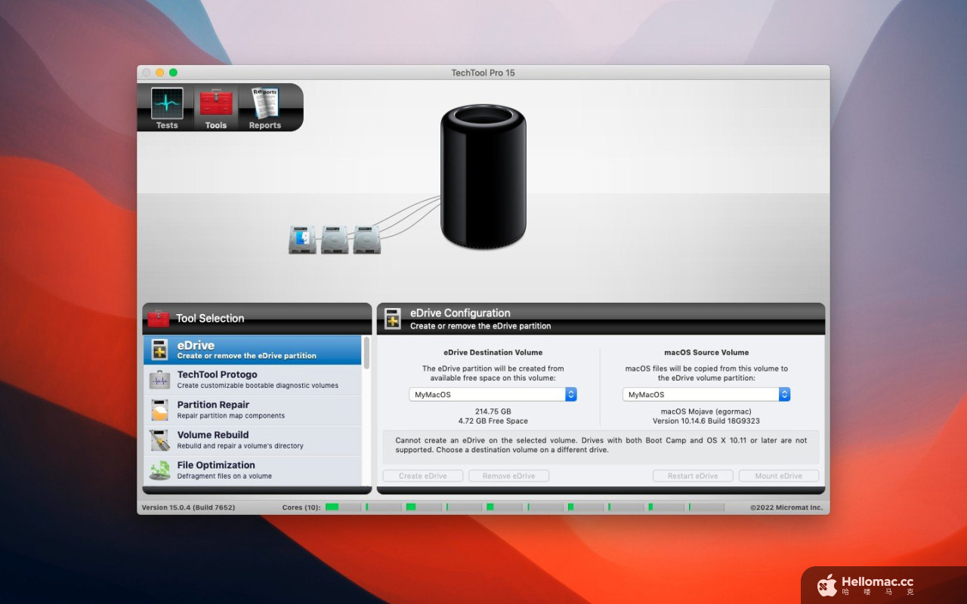Click the eDrive tool icon in list
967x604 pixels.
point(159,350)
